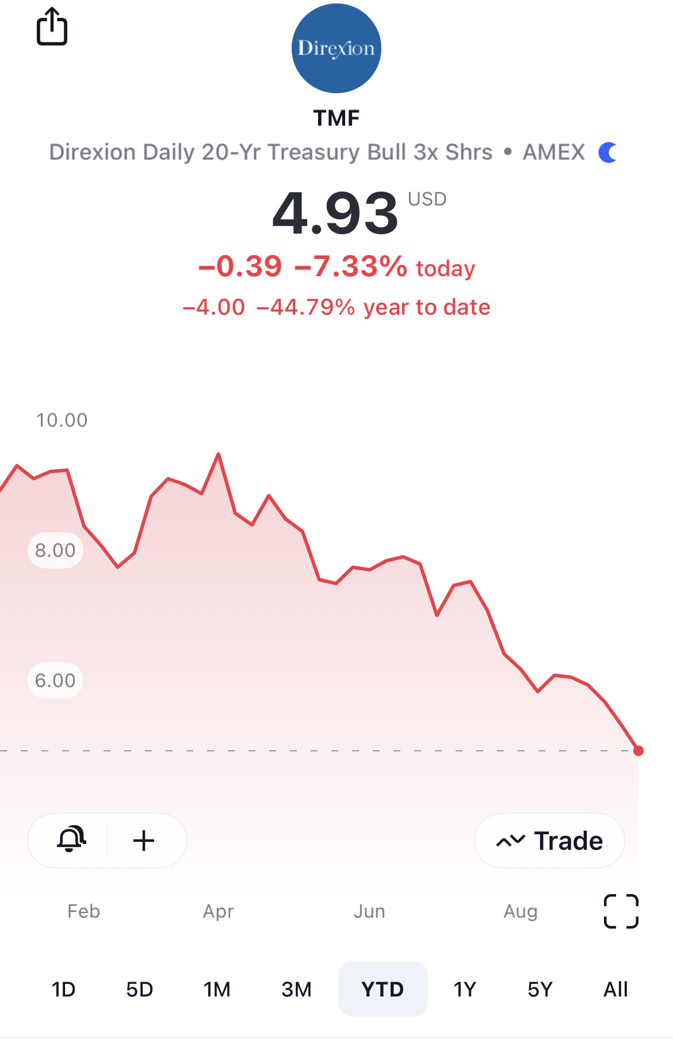Open the Direxion logo

tap(336, 48)
